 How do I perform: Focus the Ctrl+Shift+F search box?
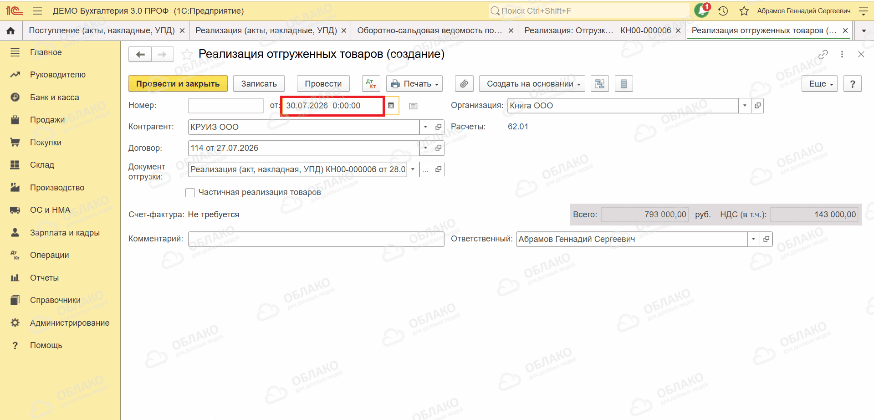589,11
